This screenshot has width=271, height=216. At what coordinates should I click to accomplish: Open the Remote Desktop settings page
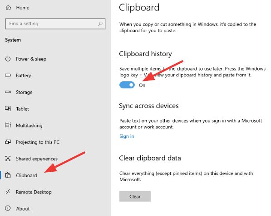click(34, 192)
